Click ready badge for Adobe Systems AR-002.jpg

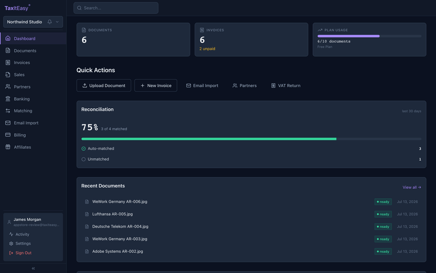(383, 251)
